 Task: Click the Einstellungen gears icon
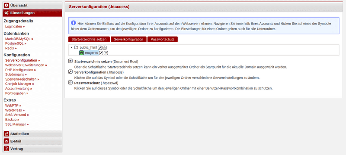(x=6, y=13)
